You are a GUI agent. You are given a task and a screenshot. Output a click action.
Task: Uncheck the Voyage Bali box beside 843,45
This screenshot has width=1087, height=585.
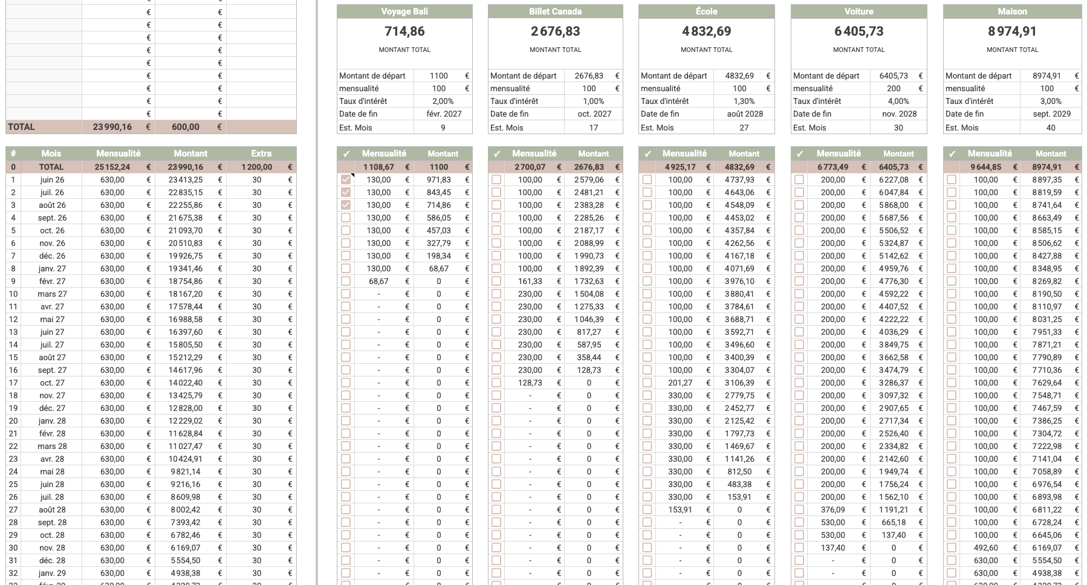coord(346,192)
